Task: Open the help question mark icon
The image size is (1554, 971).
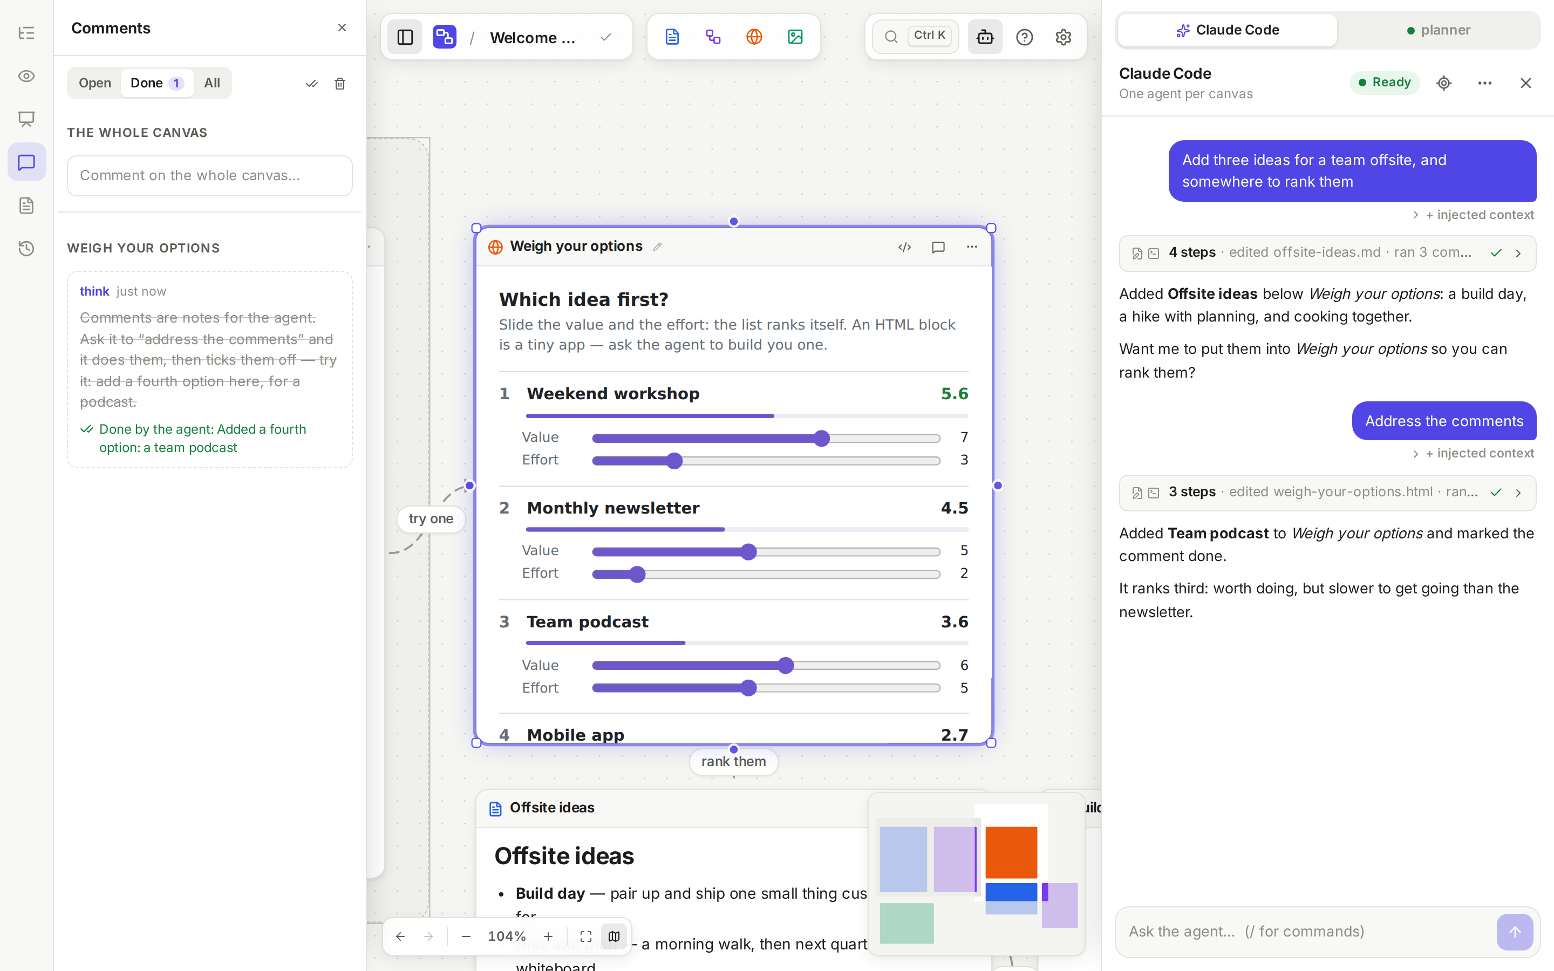Action: point(1025,37)
